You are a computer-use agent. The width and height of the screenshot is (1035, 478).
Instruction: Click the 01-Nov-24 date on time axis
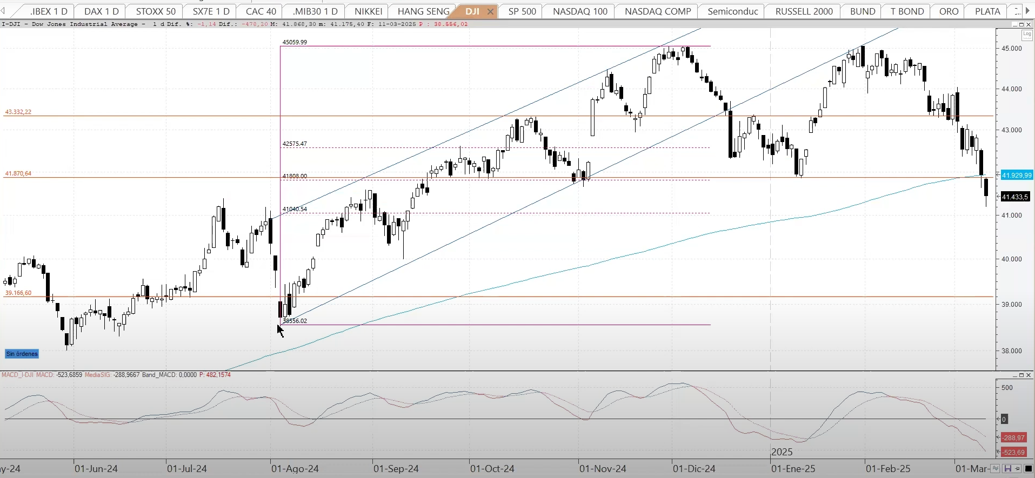point(603,469)
